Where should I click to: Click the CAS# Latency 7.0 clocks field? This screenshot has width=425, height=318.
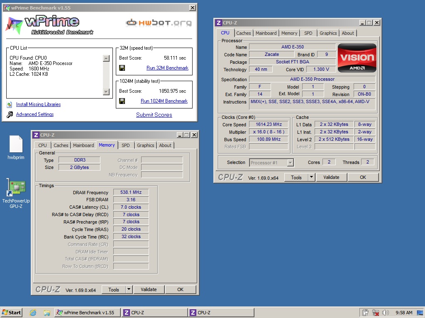(131, 207)
